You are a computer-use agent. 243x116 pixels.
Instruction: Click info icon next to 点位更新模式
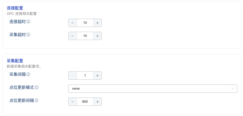coord(37,87)
